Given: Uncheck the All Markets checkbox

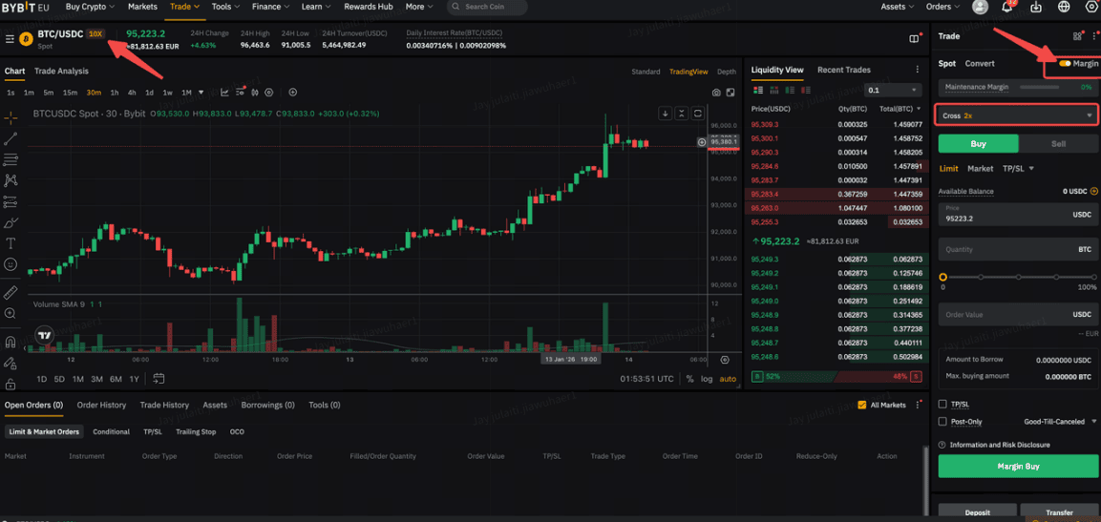Looking at the screenshot, I should point(862,405).
